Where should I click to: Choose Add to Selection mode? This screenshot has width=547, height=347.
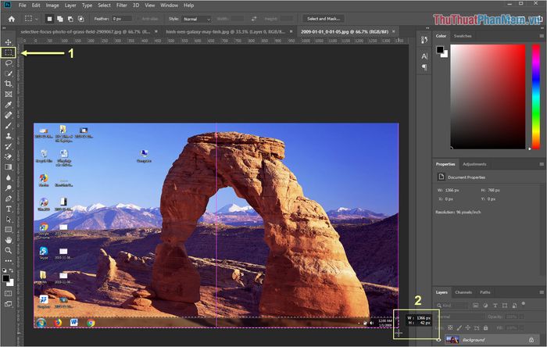(60, 19)
